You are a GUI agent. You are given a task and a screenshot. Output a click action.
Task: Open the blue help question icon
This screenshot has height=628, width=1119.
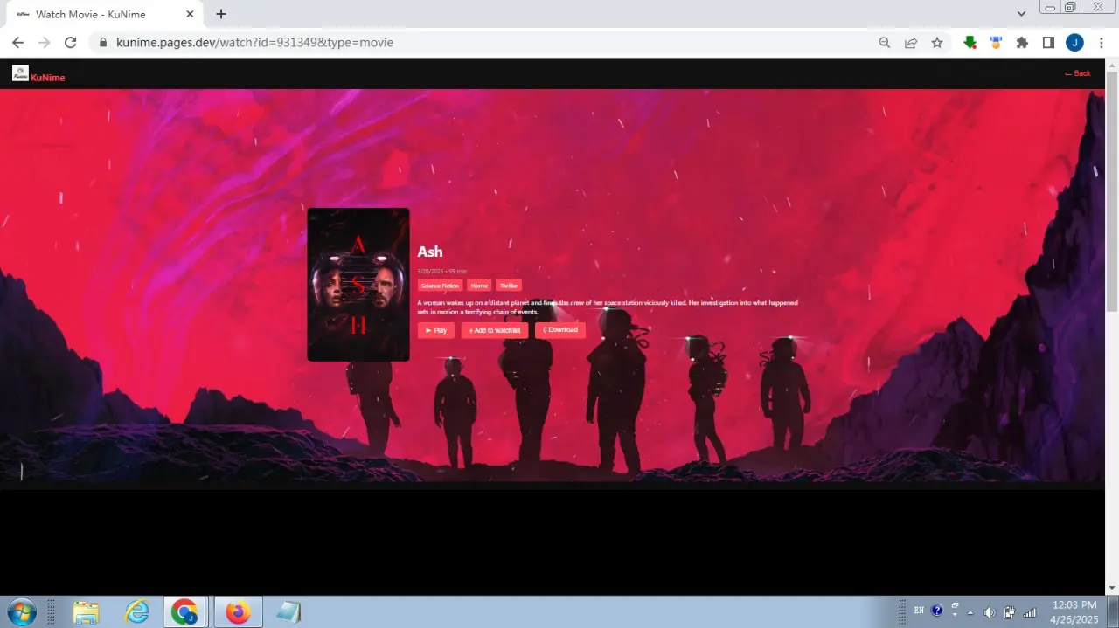point(937,611)
